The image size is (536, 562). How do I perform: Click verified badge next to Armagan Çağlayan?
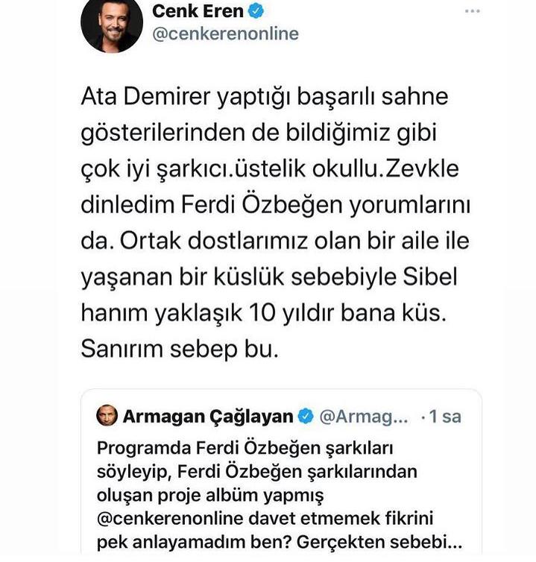coord(306,417)
